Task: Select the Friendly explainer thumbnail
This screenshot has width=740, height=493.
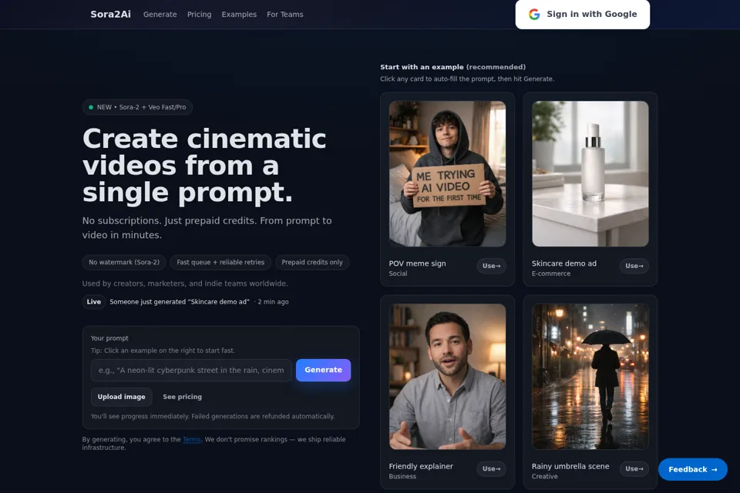Action: pos(447,377)
